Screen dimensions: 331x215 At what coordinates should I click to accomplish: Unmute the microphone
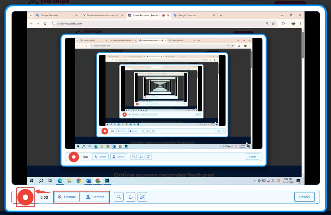[x=67, y=197]
